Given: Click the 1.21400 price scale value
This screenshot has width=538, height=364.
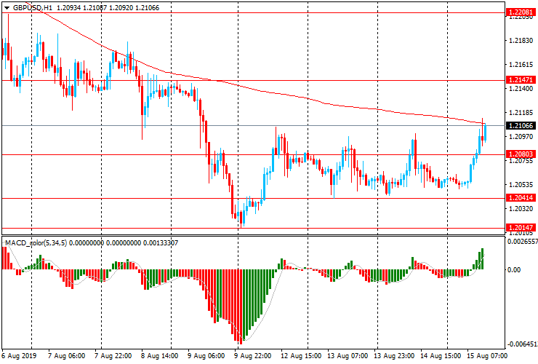Looking at the screenshot, I should pos(521,89).
